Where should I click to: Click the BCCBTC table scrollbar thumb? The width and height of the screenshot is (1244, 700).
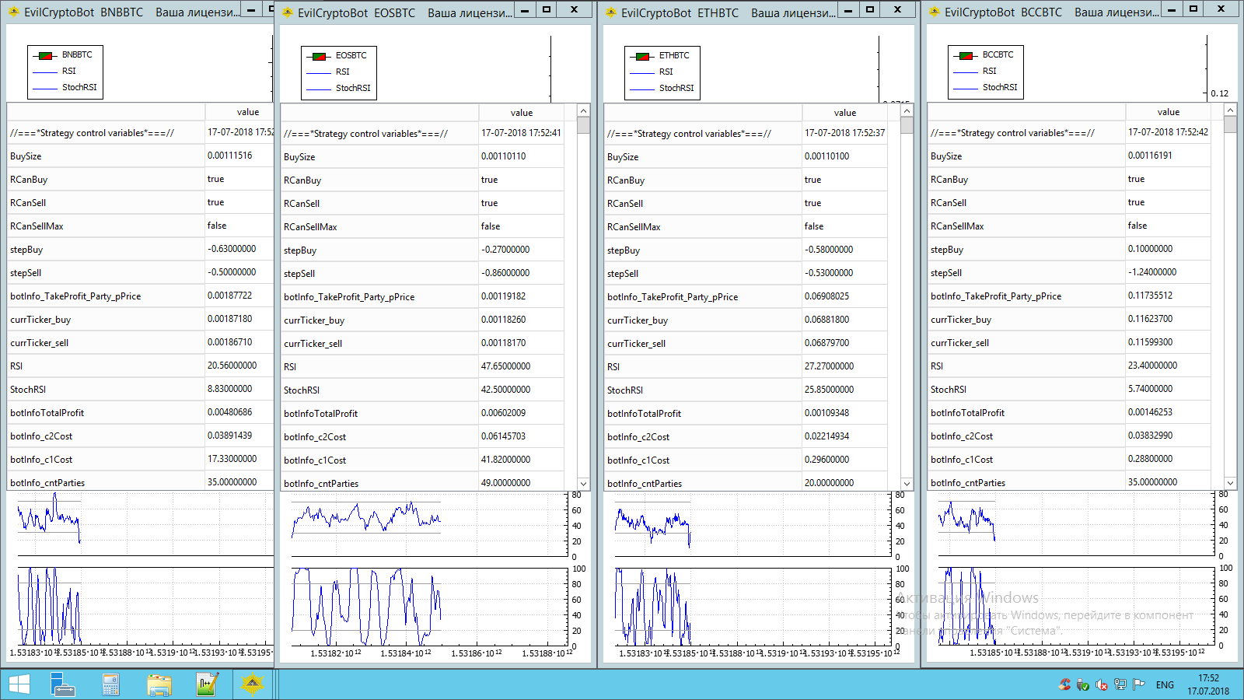(x=1230, y=124)
